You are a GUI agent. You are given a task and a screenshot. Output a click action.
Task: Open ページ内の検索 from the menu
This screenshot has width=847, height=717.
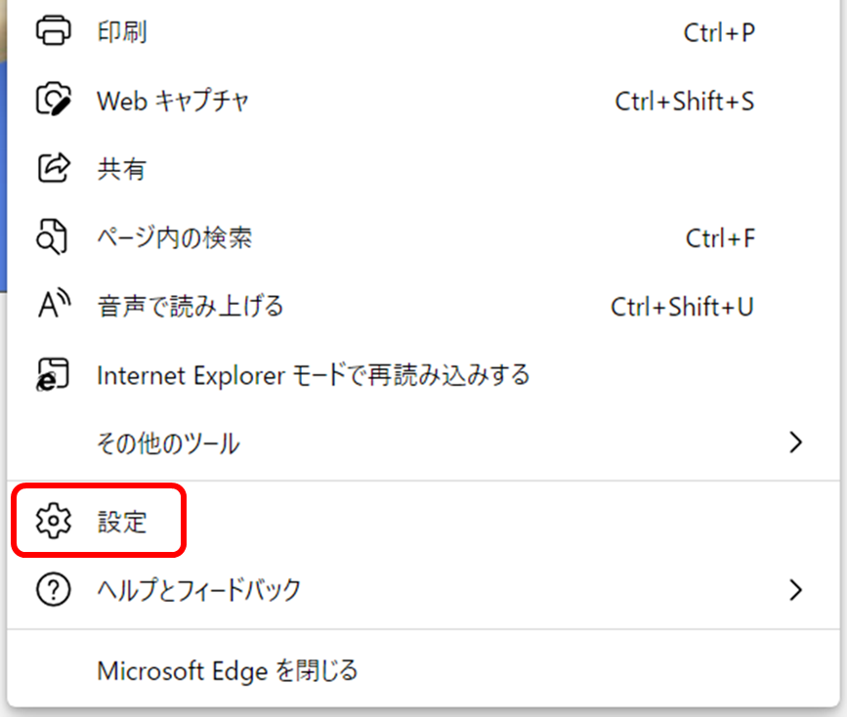coord(423,237)
